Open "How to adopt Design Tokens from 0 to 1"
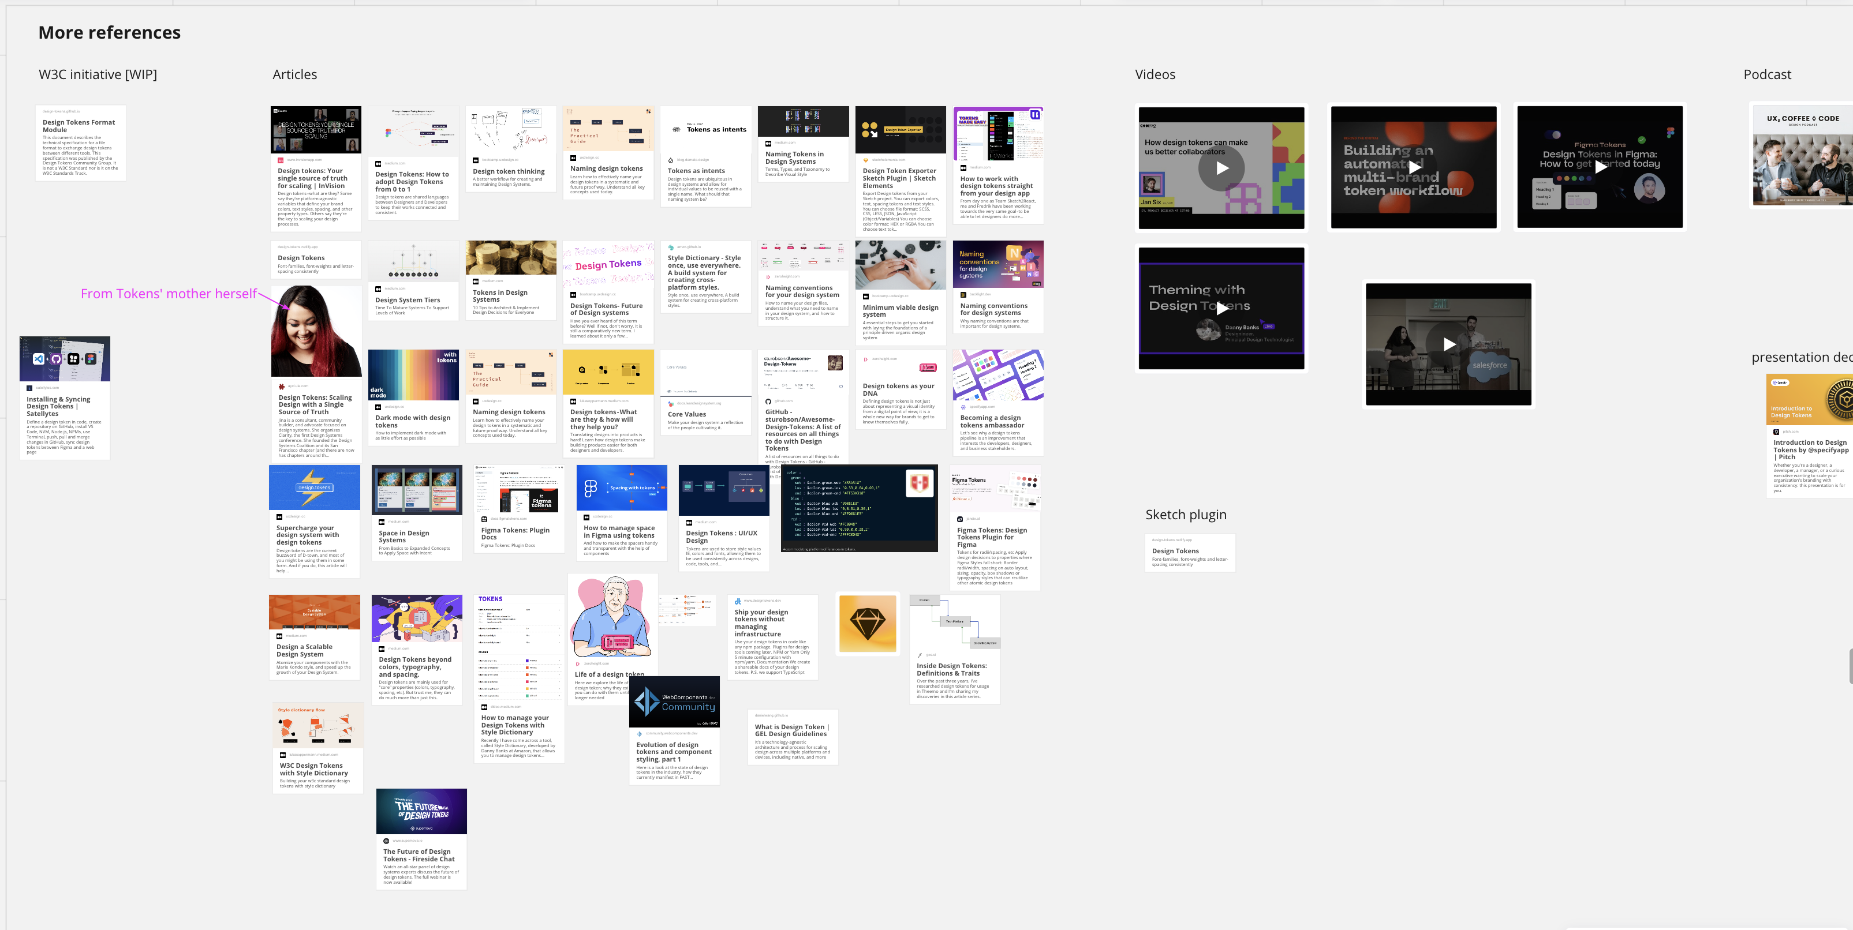 click(413, 163)
